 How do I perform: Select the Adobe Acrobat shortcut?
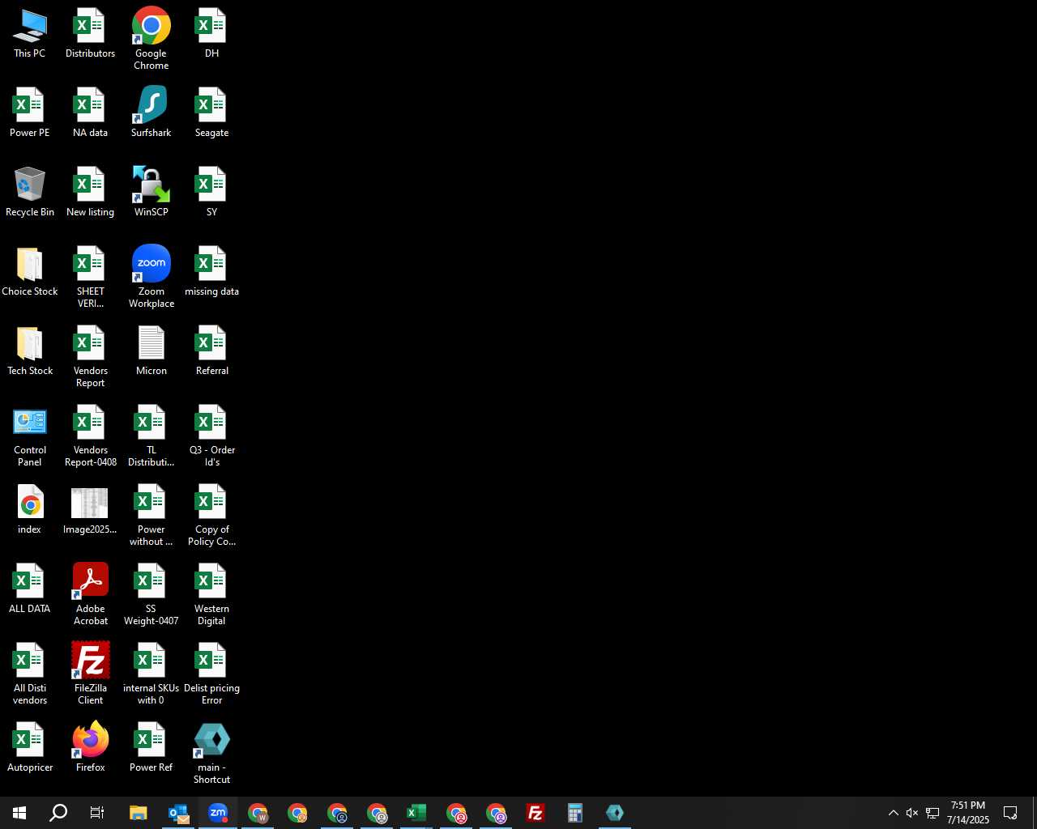pos(90,594)
